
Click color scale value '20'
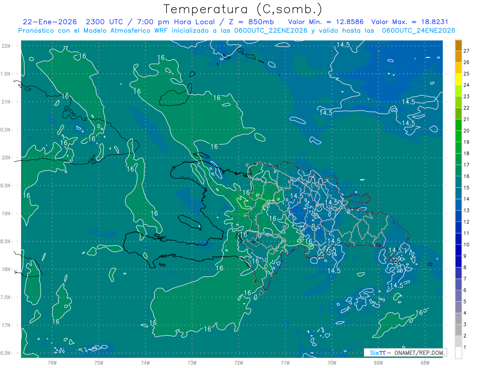[467, 131]
